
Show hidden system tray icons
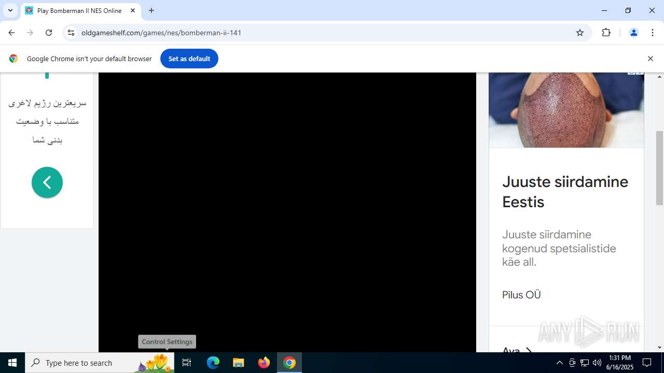tap(559, 363)
